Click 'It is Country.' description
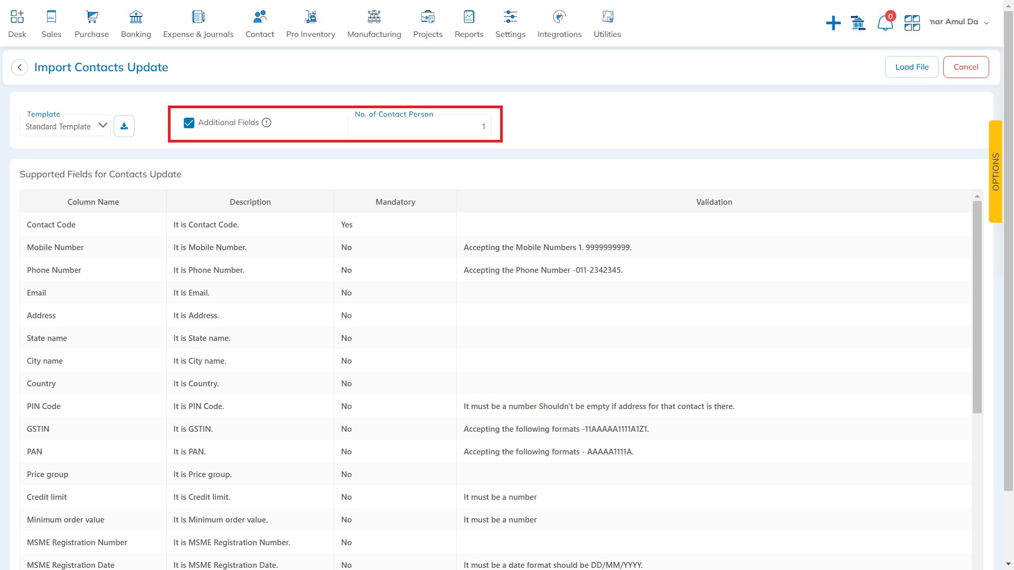 196,384
